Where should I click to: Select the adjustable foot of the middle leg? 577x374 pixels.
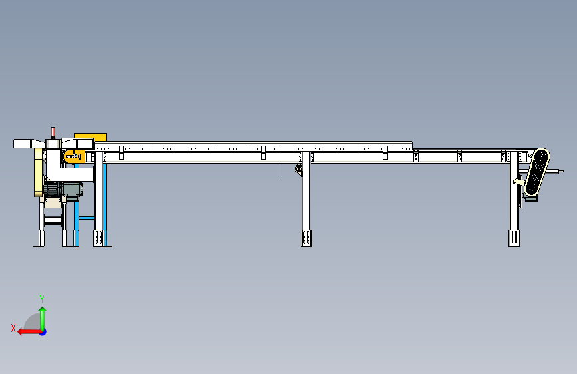307,238
